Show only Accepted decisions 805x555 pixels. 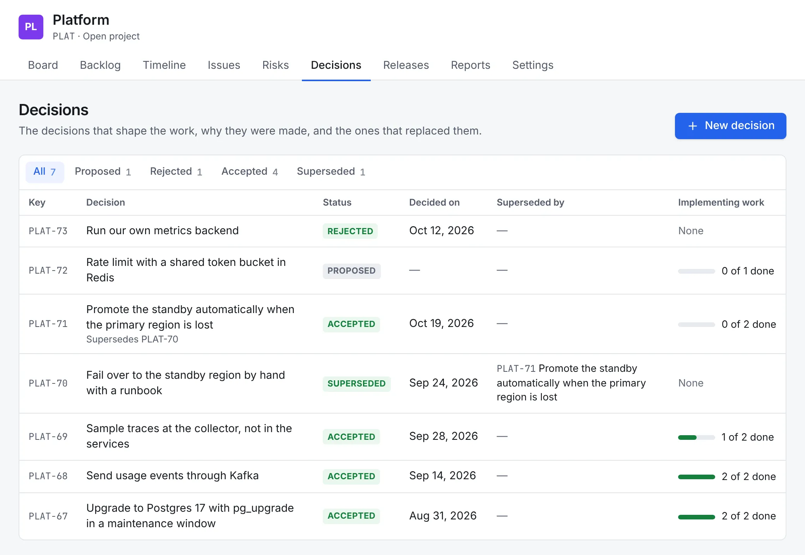pos(250,172)
